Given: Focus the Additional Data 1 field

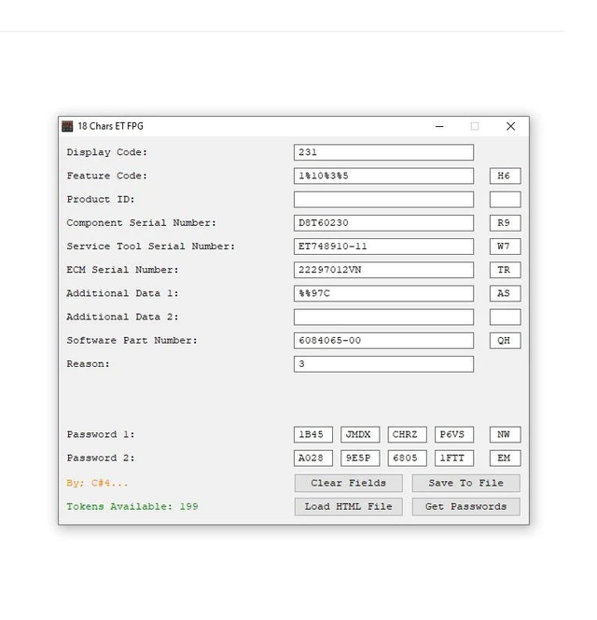Looking at the screenshot, I should click(383, 293).
